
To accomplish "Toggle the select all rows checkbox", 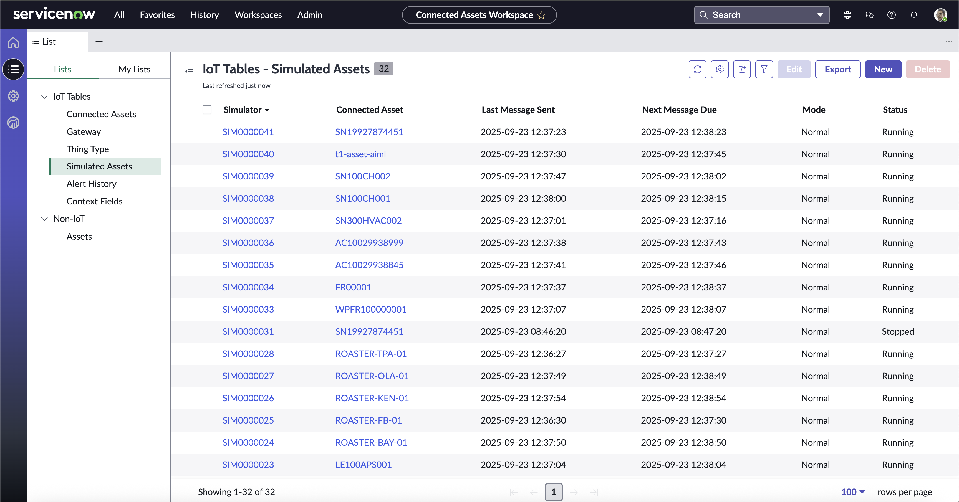I will tap(207, 110).
